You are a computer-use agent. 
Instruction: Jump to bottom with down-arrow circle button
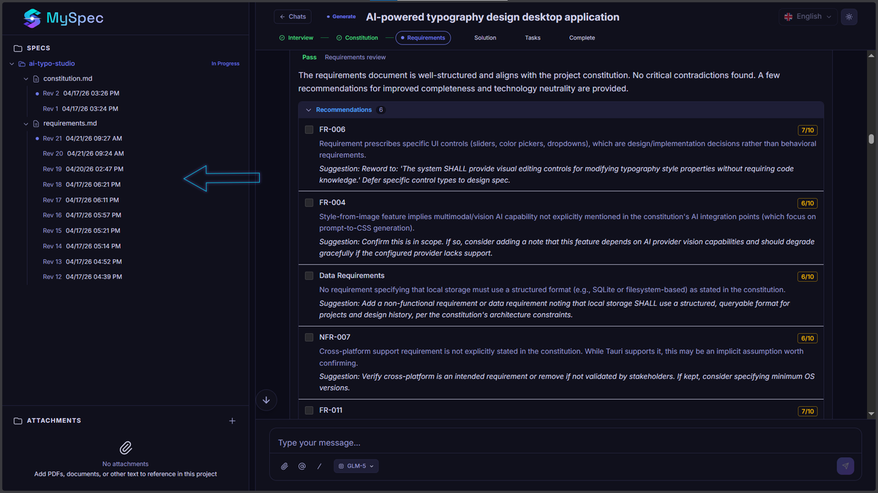(266, 400)
